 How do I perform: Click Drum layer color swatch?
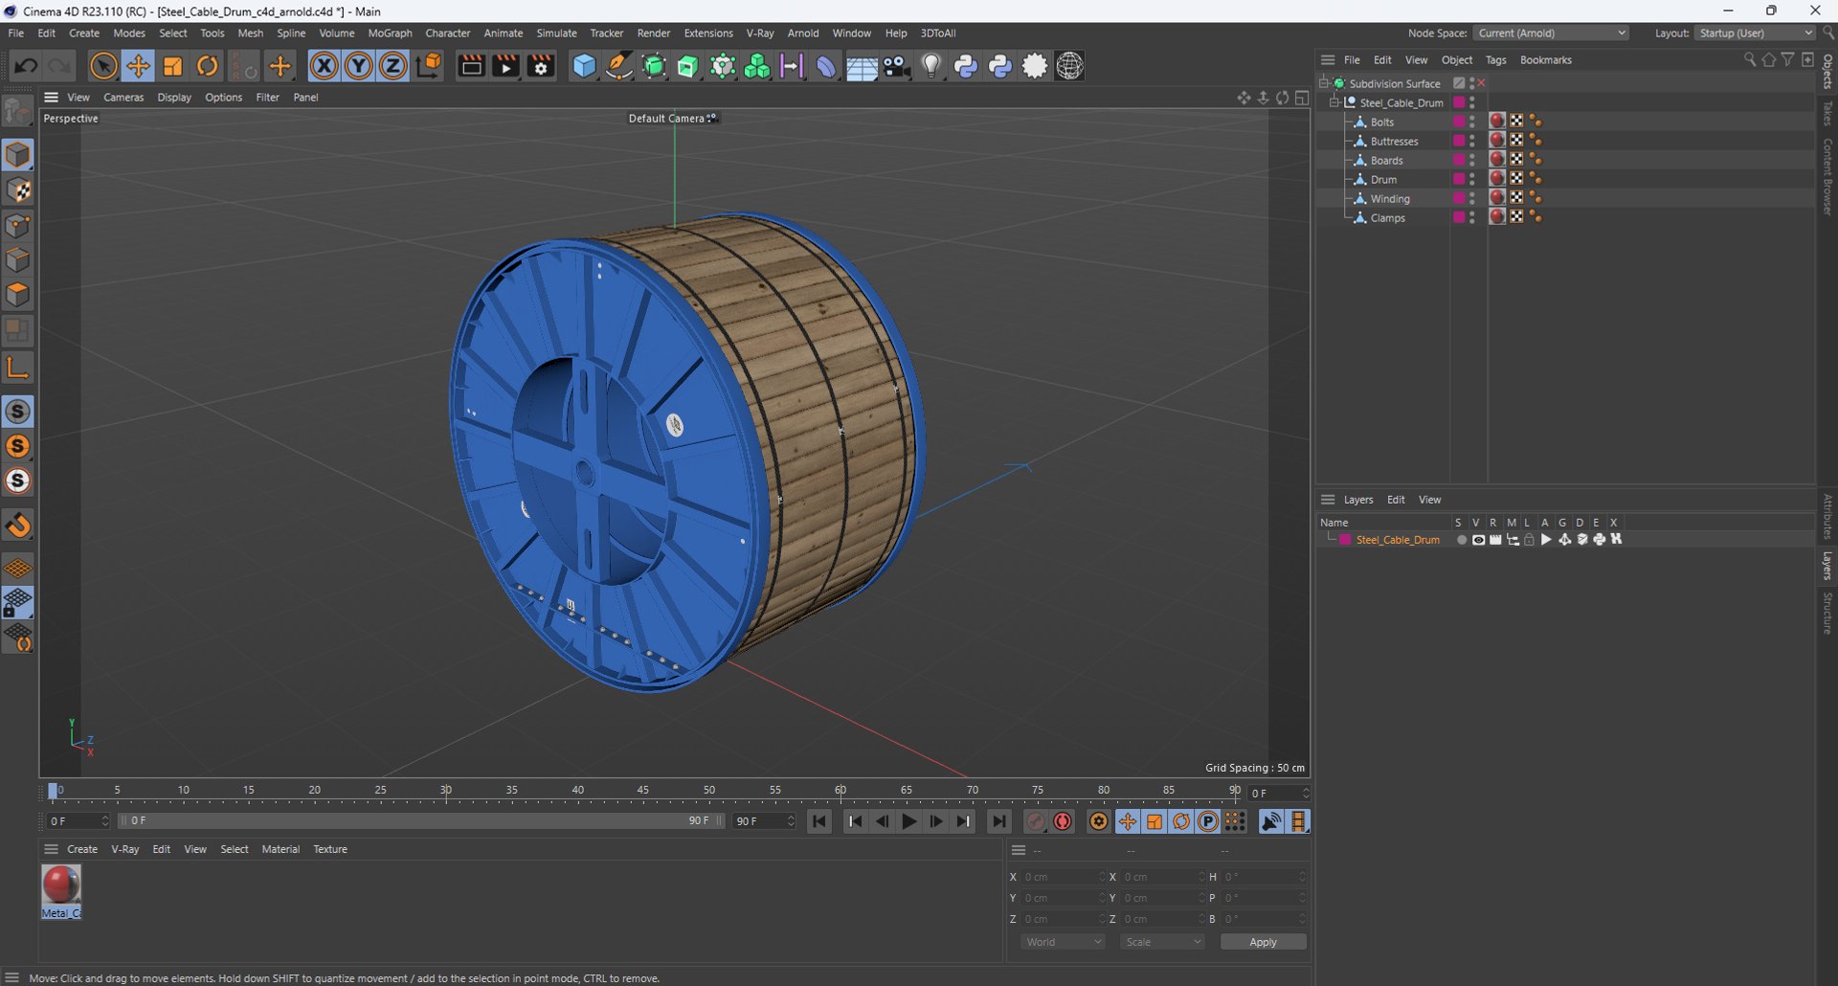[1459, 179]
